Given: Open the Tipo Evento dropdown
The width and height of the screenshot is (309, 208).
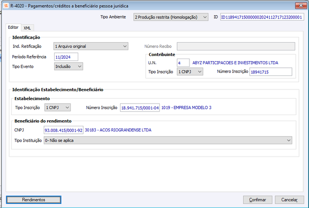Looking at the screenshot, I should [68, 66].
